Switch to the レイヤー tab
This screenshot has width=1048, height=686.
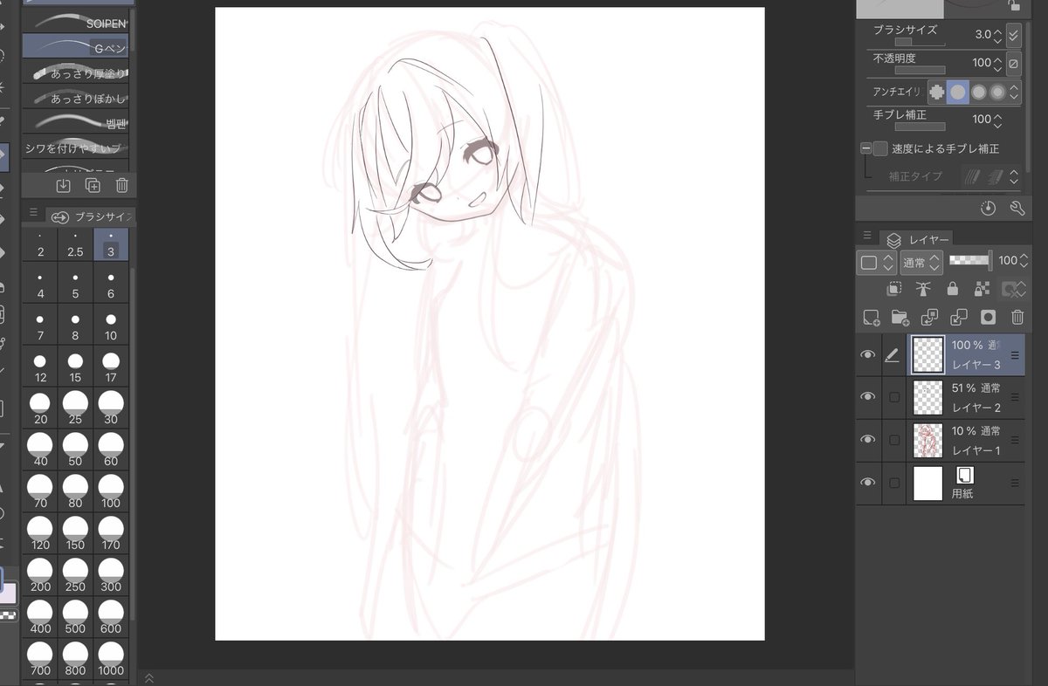coord(914,239)
